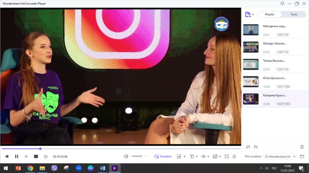
Task: Adjust the volume slider
Action: click(140, 157)
